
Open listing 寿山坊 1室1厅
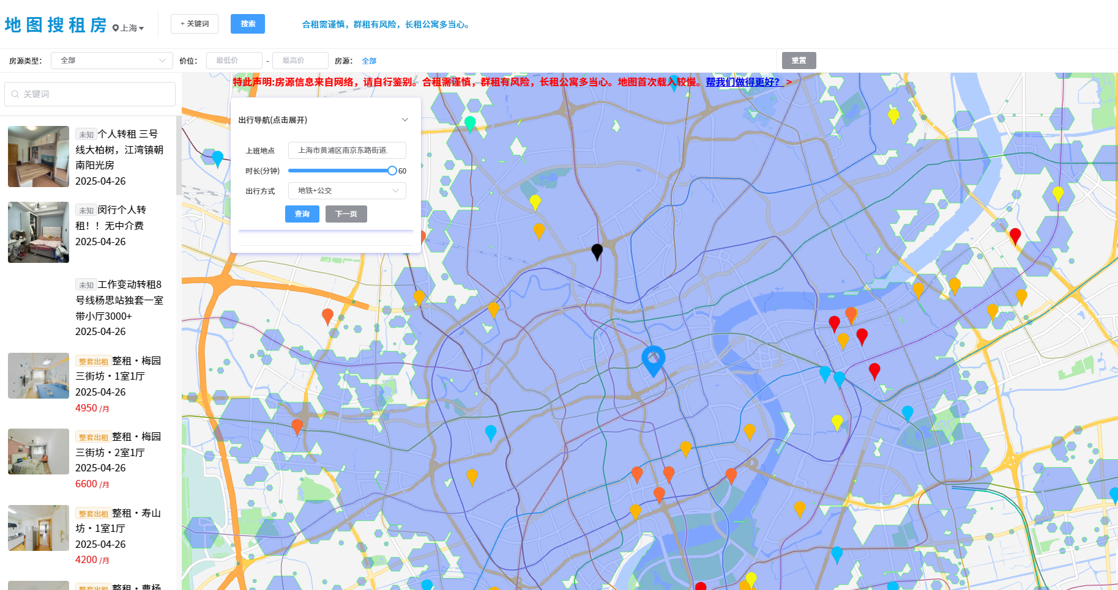[118, 521]
